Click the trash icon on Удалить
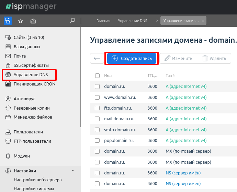 (x=205, y=58)
